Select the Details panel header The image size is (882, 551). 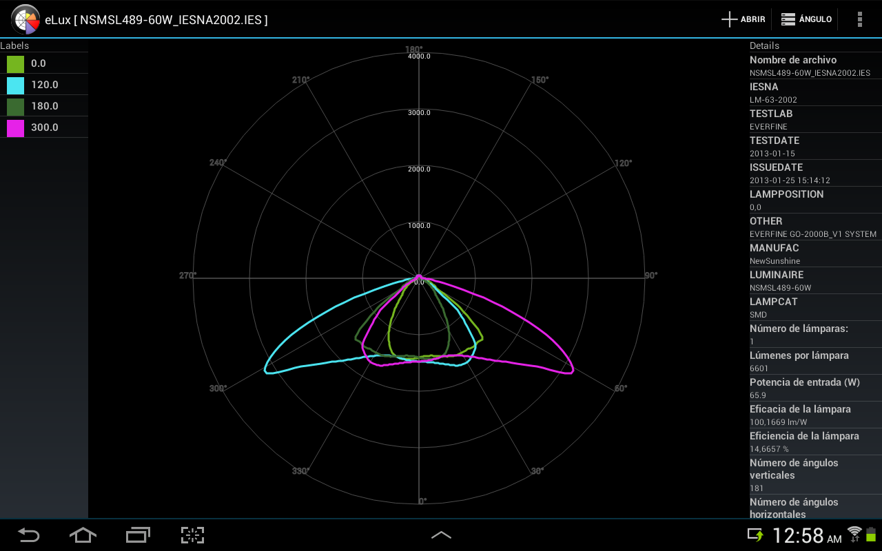765,45
